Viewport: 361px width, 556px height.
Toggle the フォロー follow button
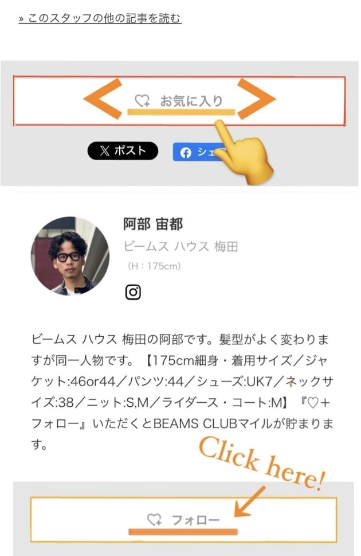pos(183,520)
